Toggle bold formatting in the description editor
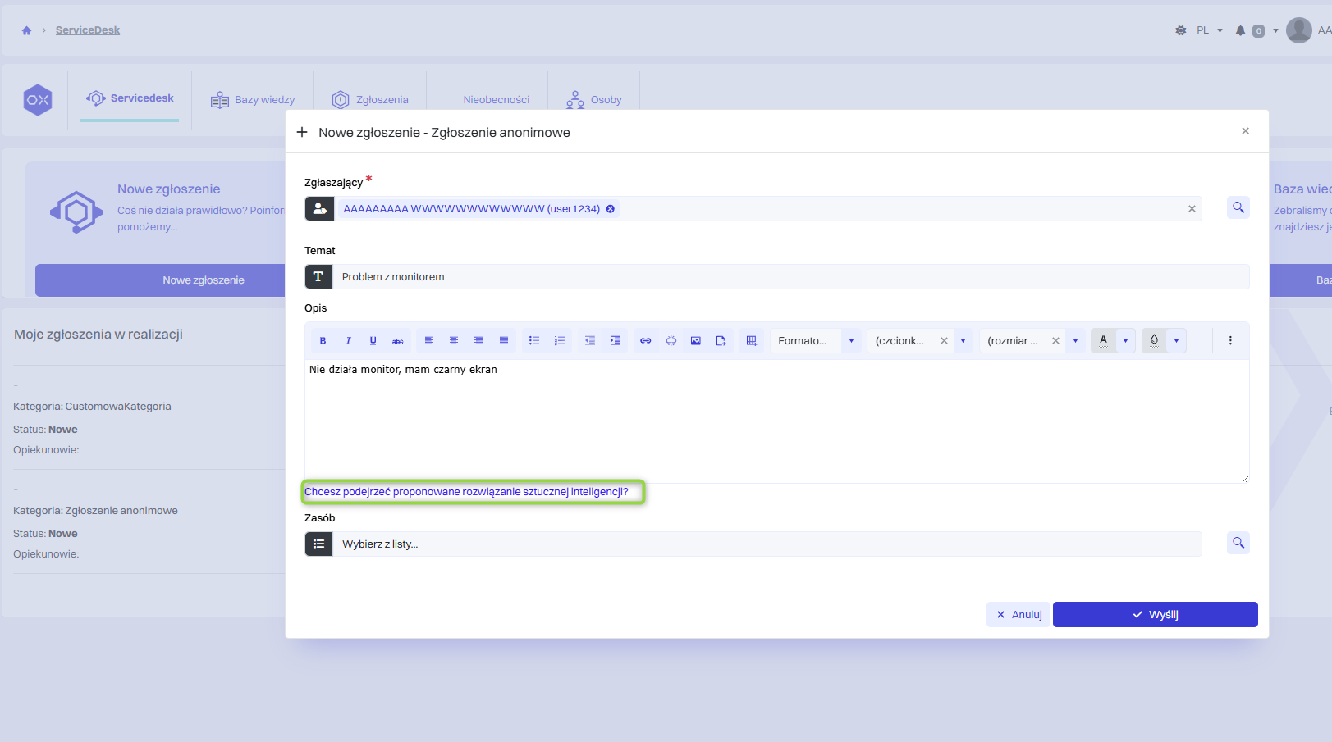Screen dimensions: 1332x742 323,341
